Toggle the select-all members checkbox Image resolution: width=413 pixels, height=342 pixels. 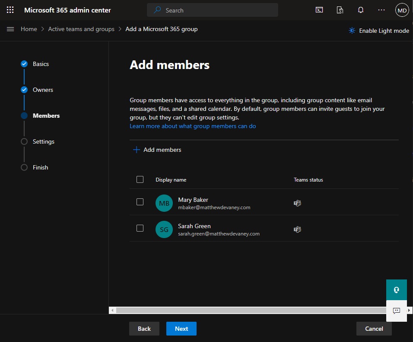coord(140,179)
